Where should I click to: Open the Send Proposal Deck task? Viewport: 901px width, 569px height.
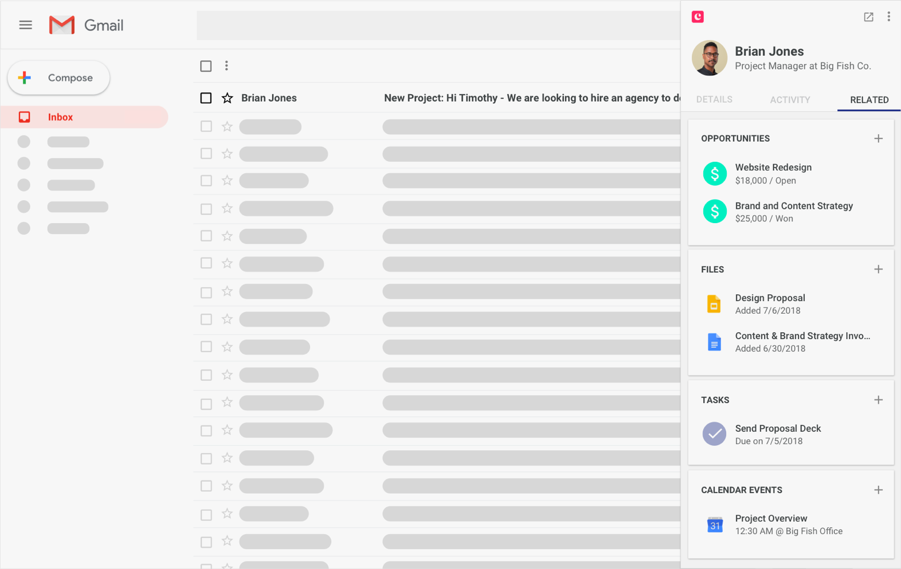(x=778, y=428)
